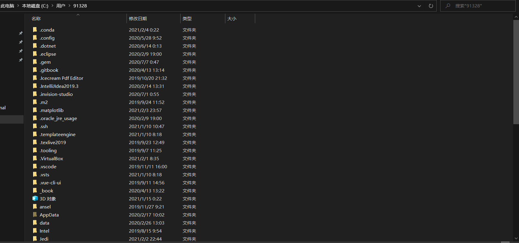Click the search magnifier icon

pos(448,6)
